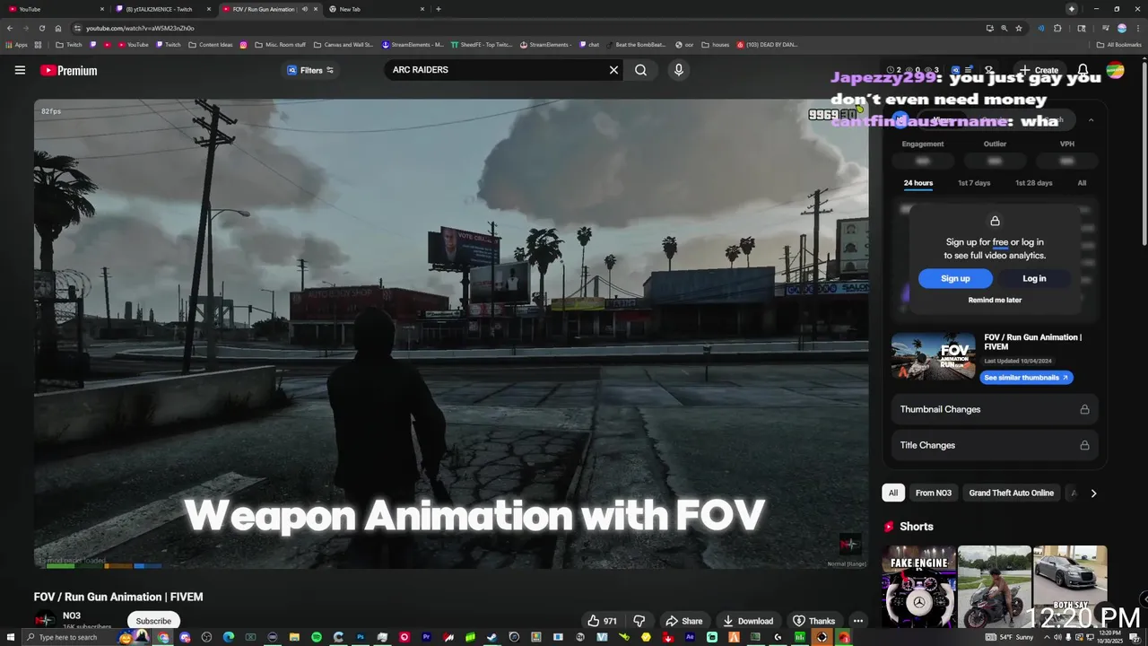This screenshot has width=1148, height=646.
Task: Start voice search with the microphone
Action: pyautogui.click(x=678, y=70)
